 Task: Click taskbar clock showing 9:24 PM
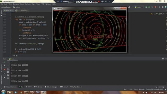tap(162, 92)
